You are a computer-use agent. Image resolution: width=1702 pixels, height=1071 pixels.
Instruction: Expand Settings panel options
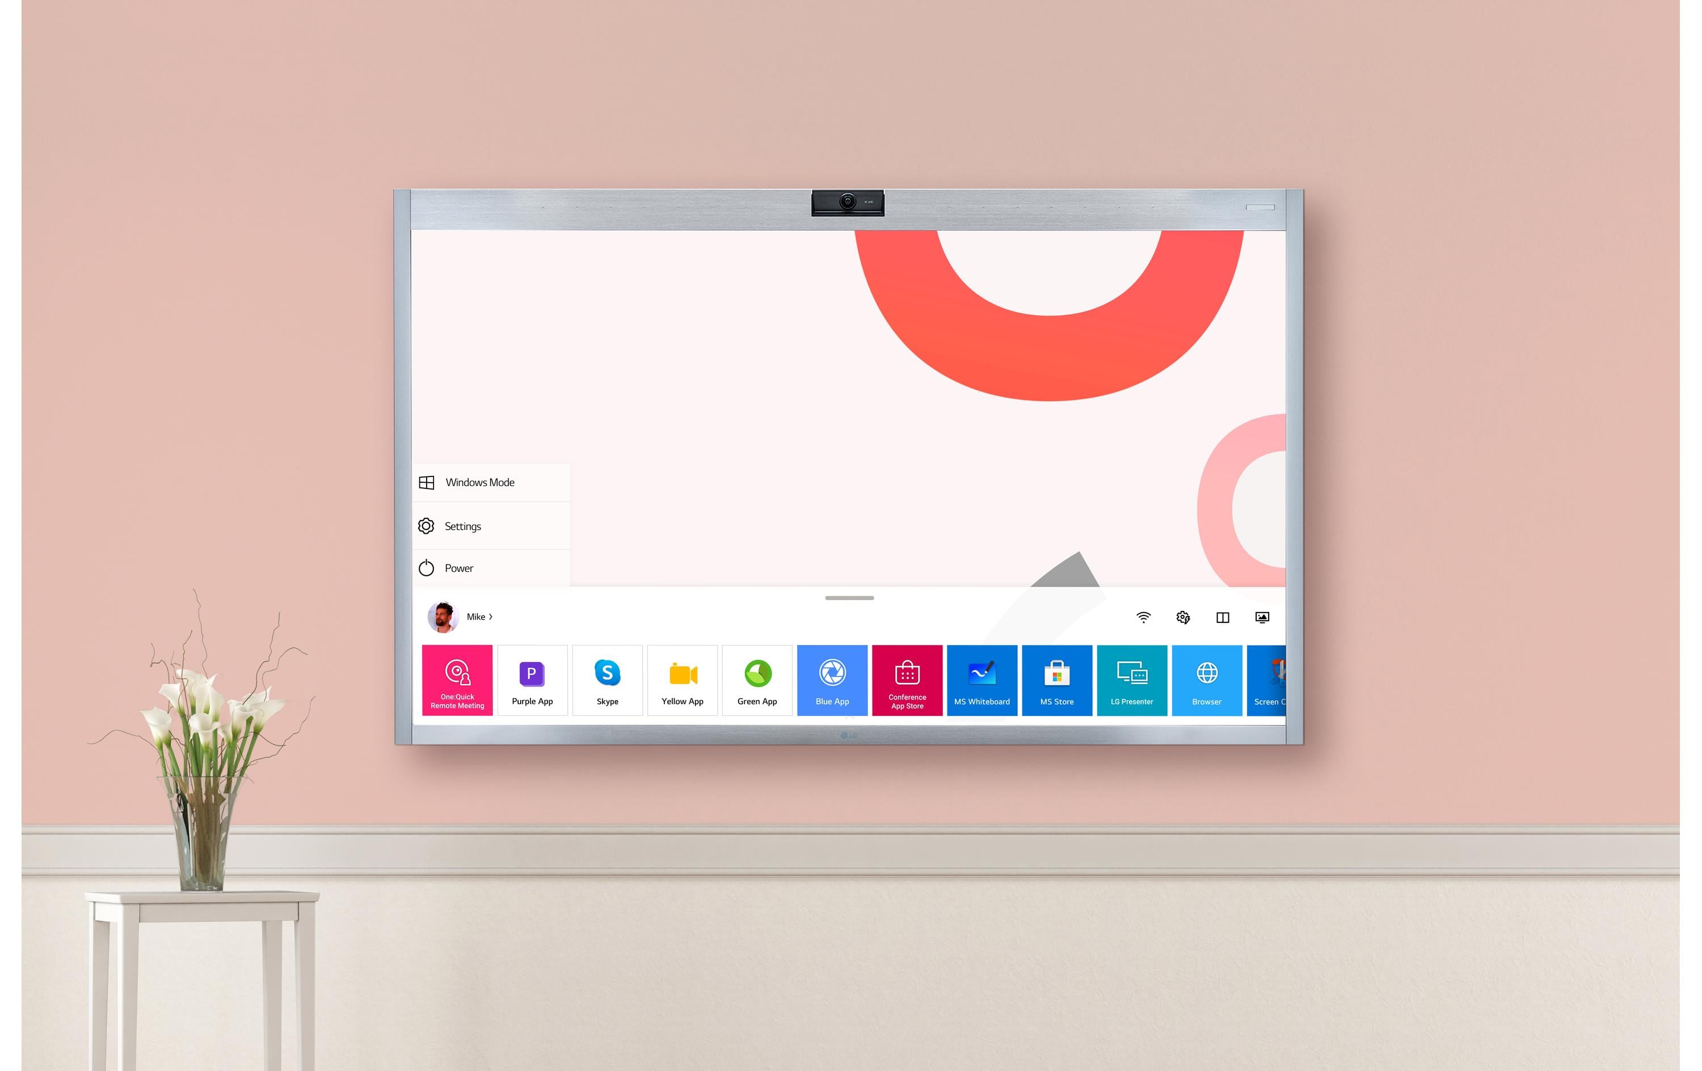pyautogui.click(x=464, y=524)
